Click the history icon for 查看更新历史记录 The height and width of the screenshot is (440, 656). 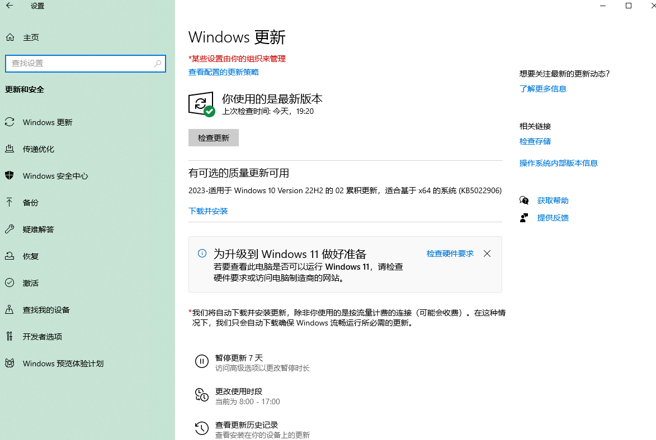tap(202, 428)
